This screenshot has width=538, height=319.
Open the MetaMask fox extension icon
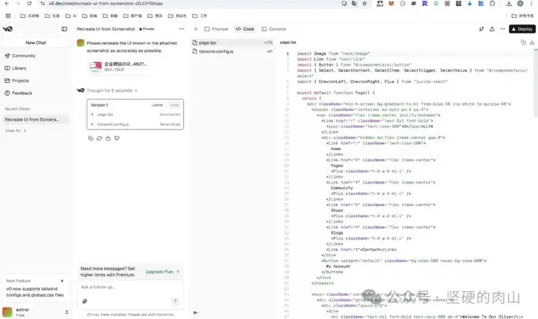click(x=391, y=4)
